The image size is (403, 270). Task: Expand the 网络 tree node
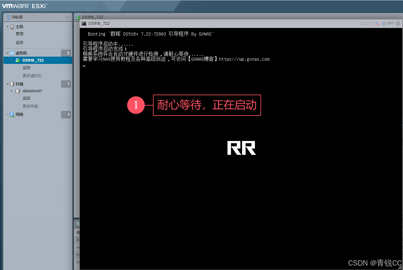click(x=8, y=115)
